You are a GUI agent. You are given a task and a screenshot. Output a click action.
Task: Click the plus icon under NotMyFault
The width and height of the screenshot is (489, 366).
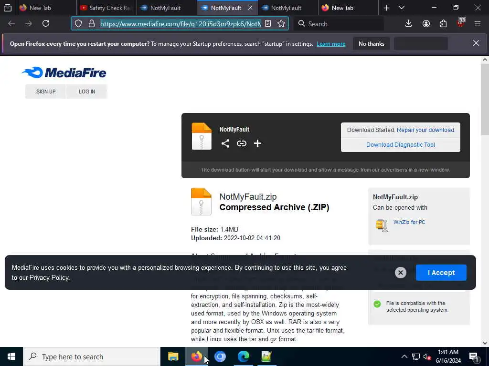click(x=257, y=143)
